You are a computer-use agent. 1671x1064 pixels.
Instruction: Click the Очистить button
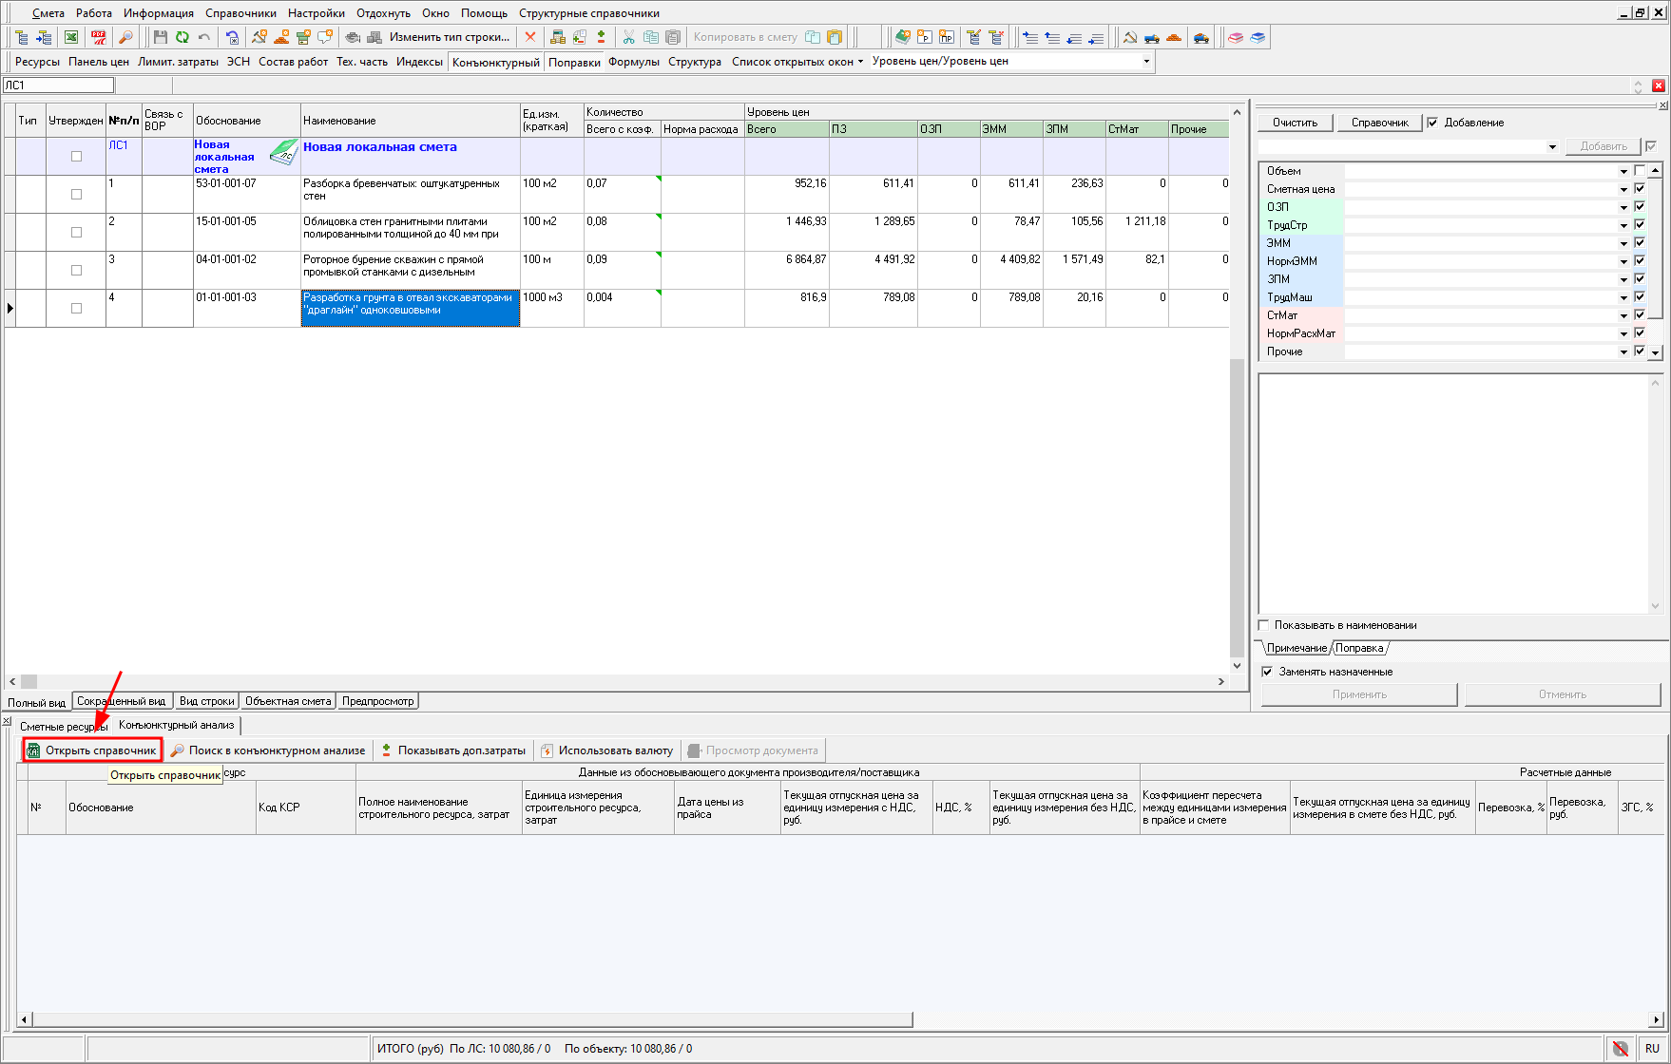tap(1295, 123)
